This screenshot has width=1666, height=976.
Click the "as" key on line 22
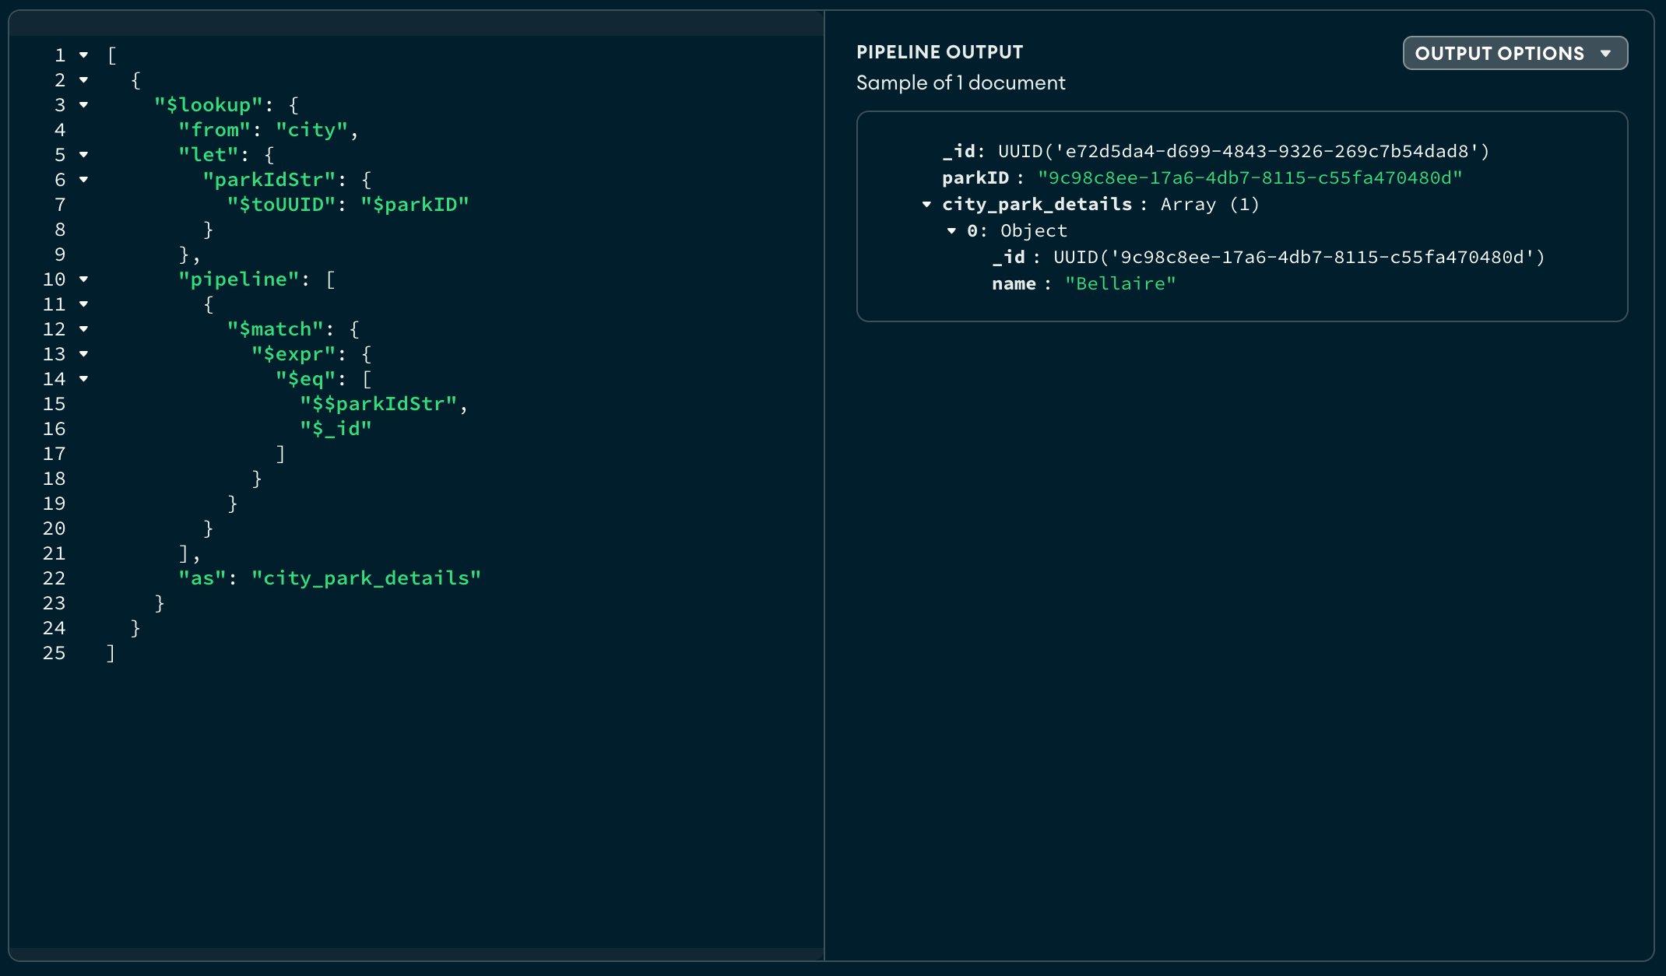tap(202, 578)
